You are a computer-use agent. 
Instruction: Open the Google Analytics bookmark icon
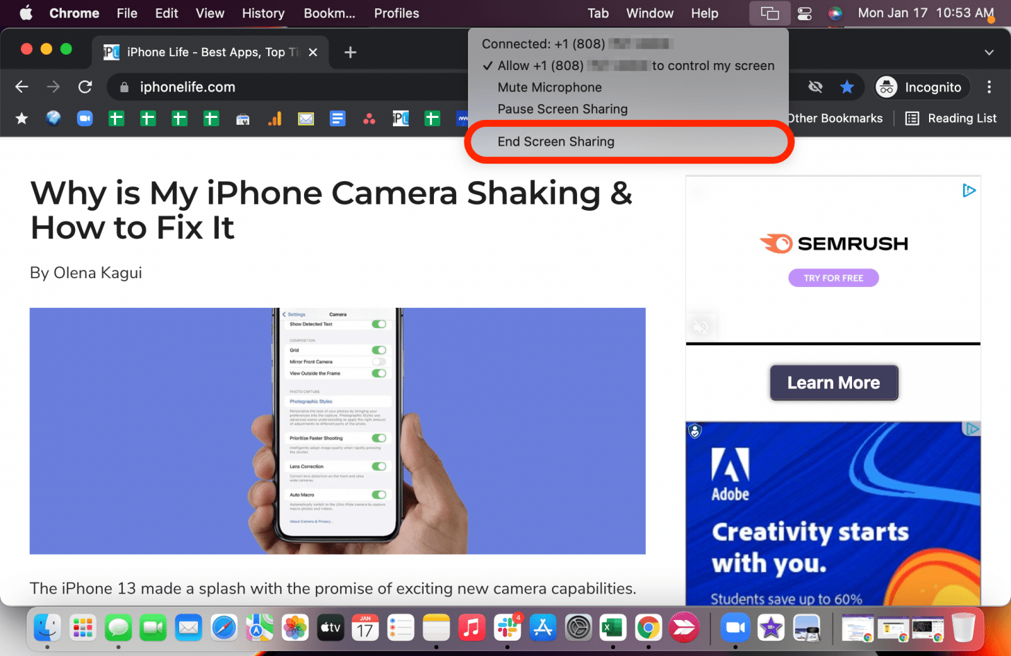pyautogui.click(x=274, y=118)
